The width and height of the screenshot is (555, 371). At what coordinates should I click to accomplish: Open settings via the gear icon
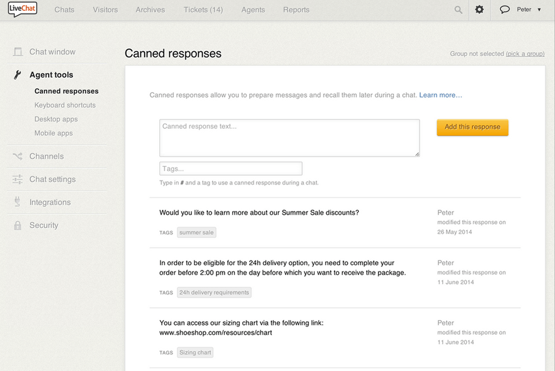coord(479,10)
